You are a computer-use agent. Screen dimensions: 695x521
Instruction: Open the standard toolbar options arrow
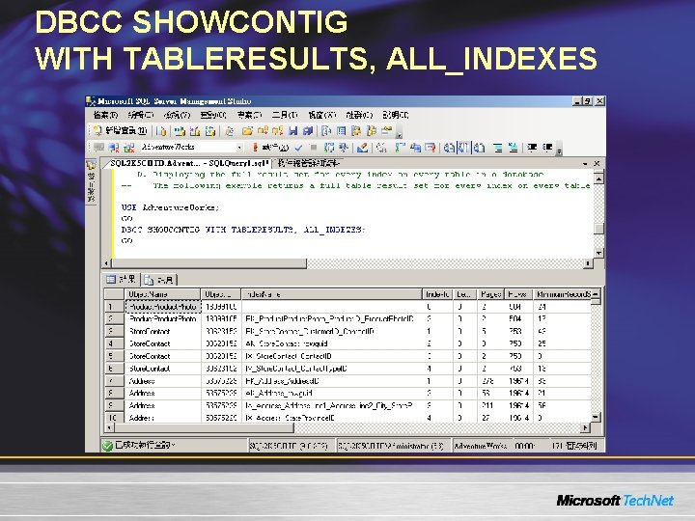400,132
